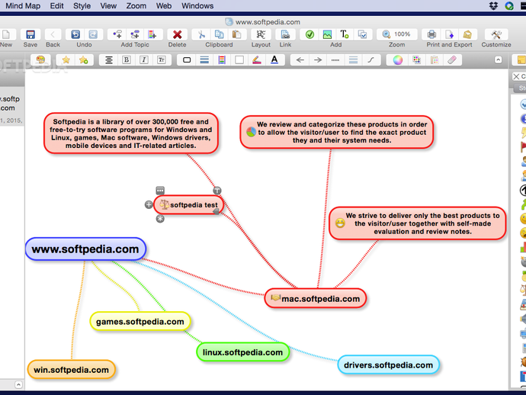Click the color grid swatches icon

pyautogui.click(x=416, y=59)
